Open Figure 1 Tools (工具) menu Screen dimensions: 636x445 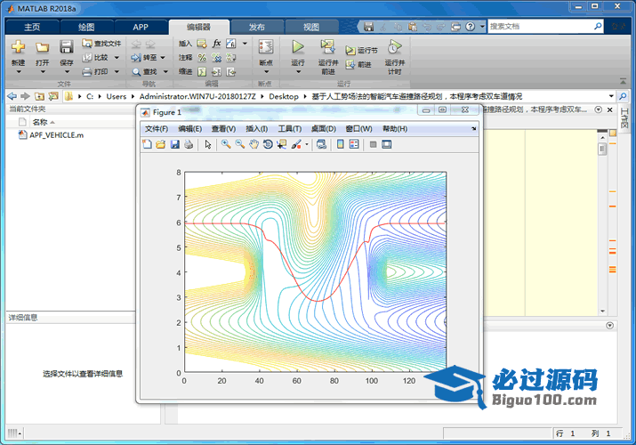[290, 128]
